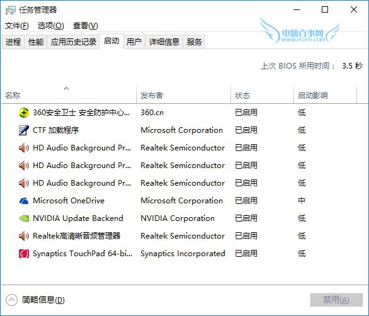Click the NVIDIA Update Backend icon
Image resolution: width=369 pixels, height=316 pixels.
click(x=24, y=218)
